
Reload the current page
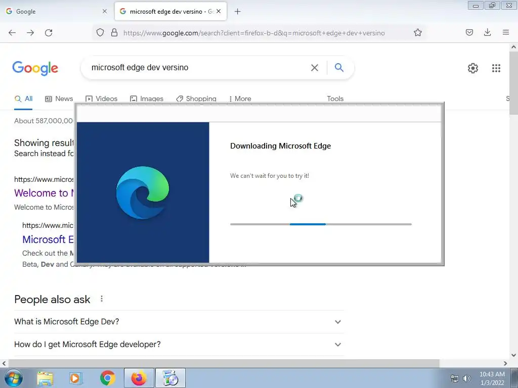tap(49, 33)
